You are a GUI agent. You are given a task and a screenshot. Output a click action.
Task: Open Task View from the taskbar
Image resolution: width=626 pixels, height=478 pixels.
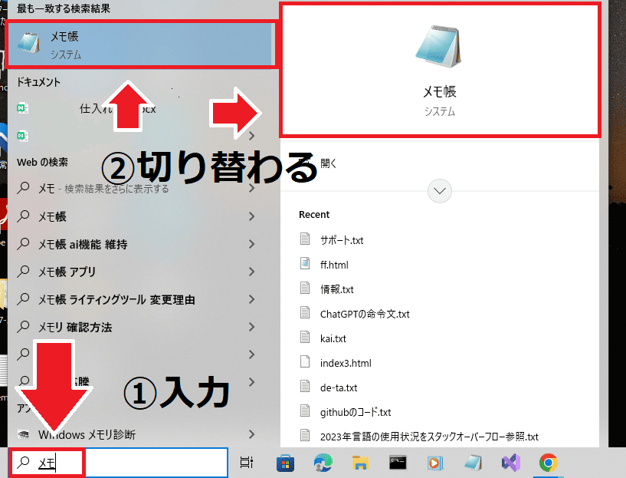247,463
